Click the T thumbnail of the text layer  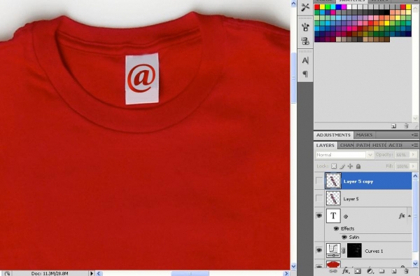333,216
